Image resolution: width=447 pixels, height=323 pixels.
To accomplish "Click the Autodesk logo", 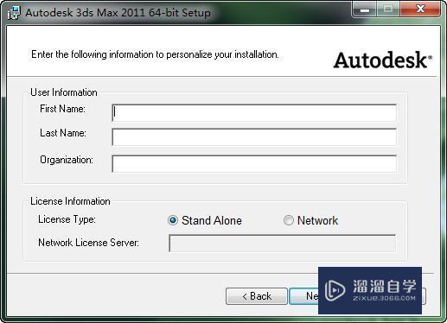I will coord(382,60).
